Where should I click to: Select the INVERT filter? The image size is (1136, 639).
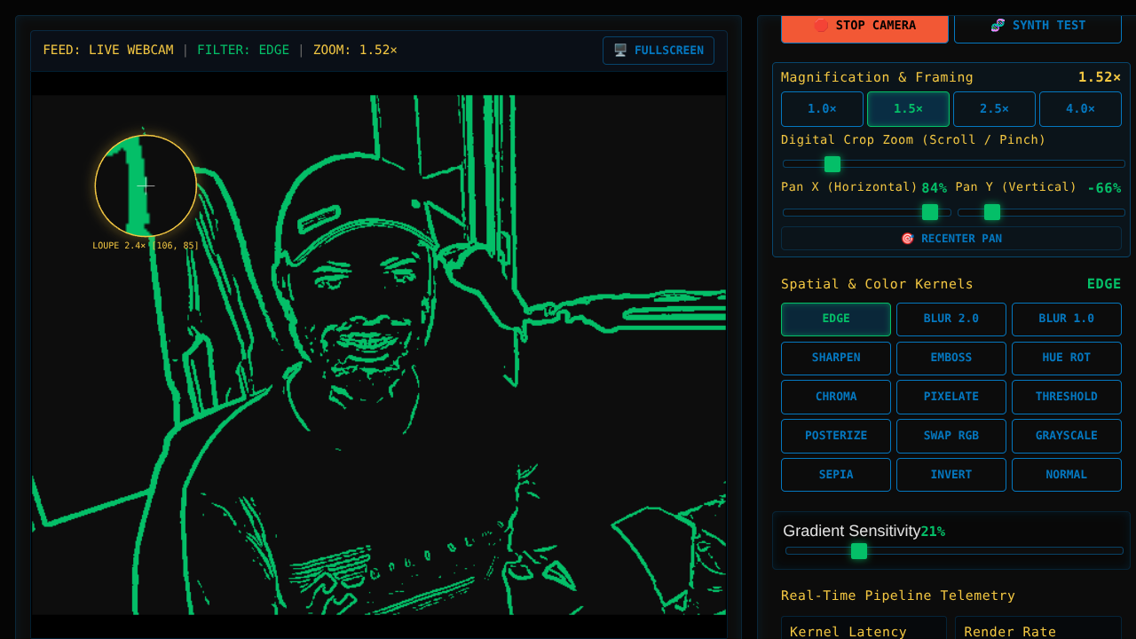pos(951,475)
